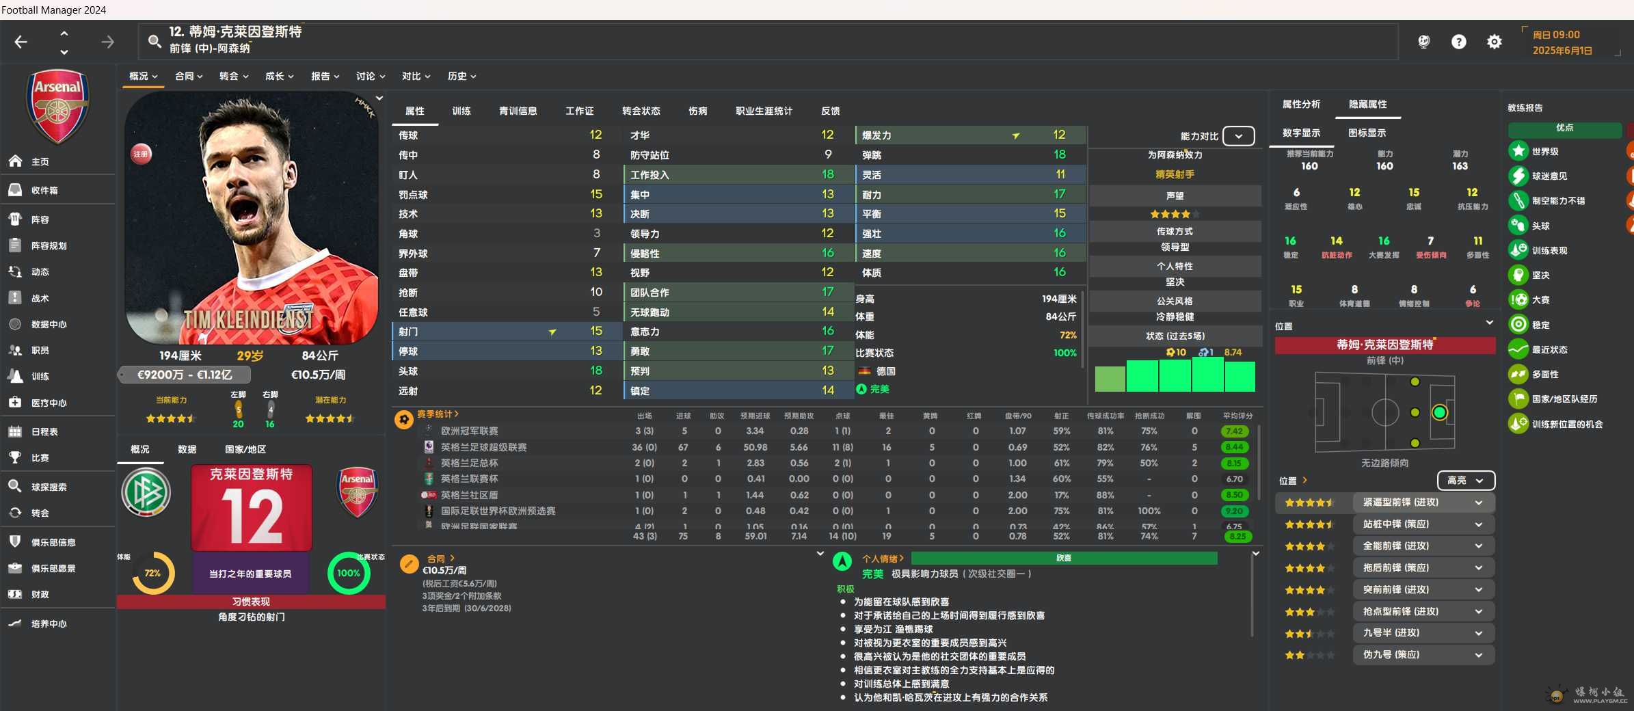
Task: Click the green 欣喜 mood bar
Action: (1064, 559)
